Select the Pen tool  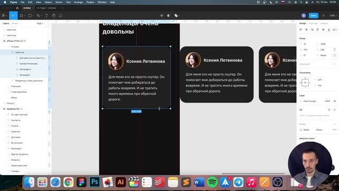pyautogui.click(x=38, y=15)
